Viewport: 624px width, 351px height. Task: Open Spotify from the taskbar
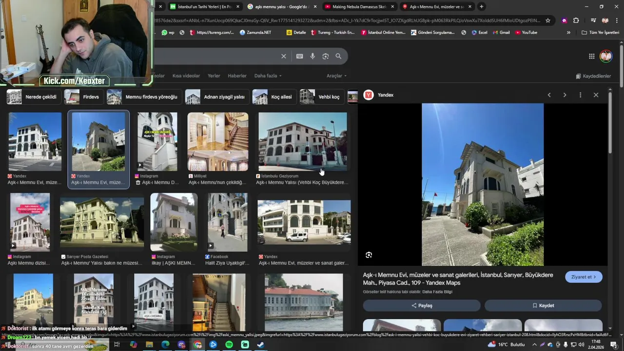pos(229,345)
